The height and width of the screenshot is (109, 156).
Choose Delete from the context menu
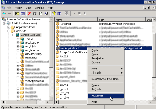(x=106, y=85)
